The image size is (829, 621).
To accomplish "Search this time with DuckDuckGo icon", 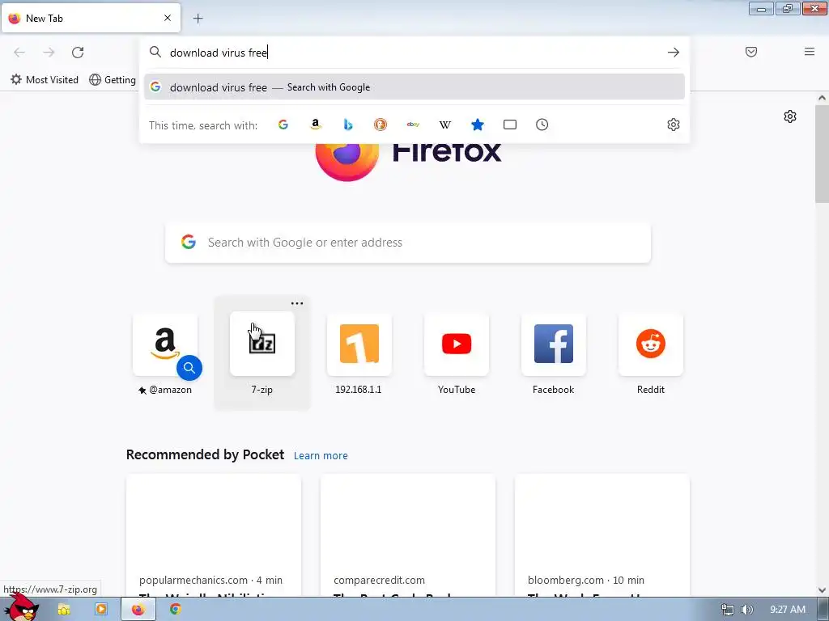I will [x=380, y=125].
